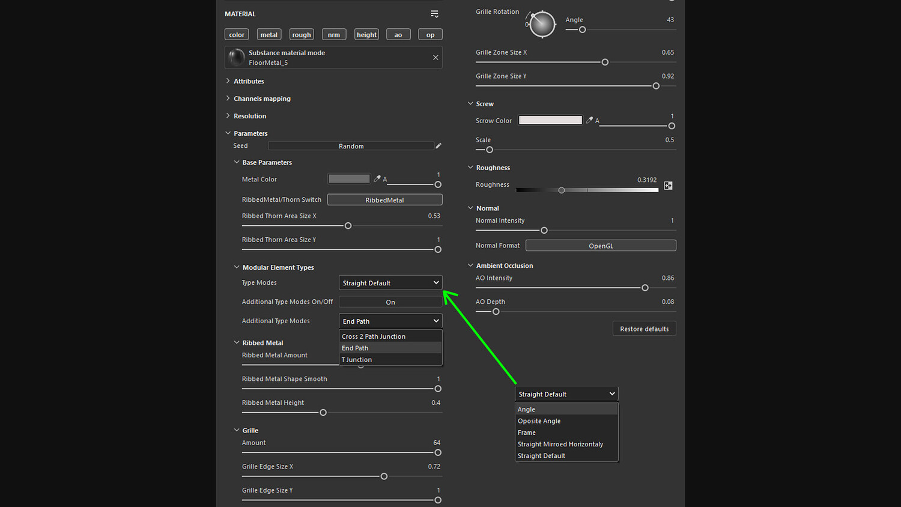This screenshot has height=507, width=901.
Task: Use the Screw Color eyedropper tool
Action: [589, 120]
